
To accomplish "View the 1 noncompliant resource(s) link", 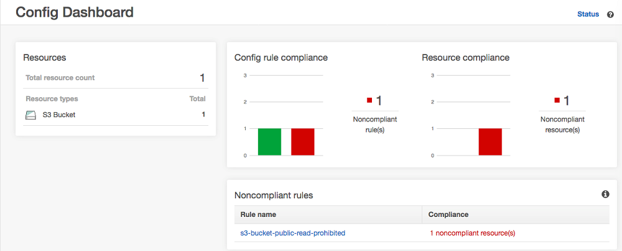I will (x=472, y=233).
